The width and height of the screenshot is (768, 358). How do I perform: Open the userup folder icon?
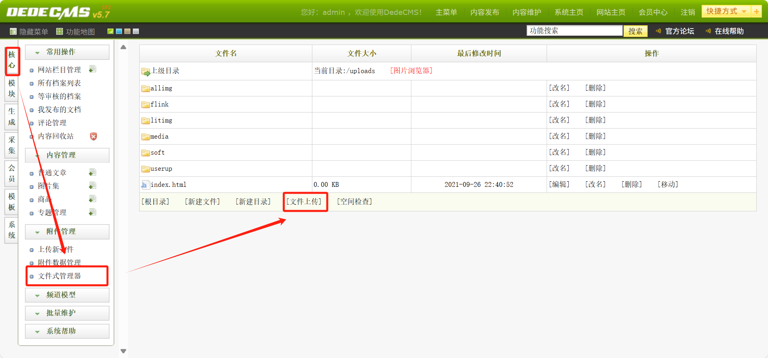coord(145,169)
